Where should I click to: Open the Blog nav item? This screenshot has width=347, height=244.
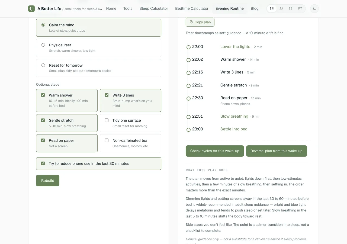click(255, 9)
